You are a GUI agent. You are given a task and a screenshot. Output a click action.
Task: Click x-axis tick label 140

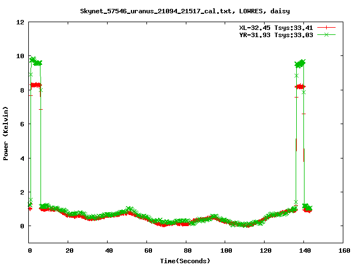(x=305, y=250)
